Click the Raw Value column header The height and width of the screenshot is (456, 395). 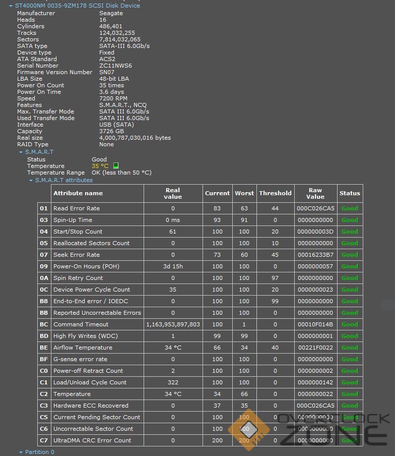point(315,193)
